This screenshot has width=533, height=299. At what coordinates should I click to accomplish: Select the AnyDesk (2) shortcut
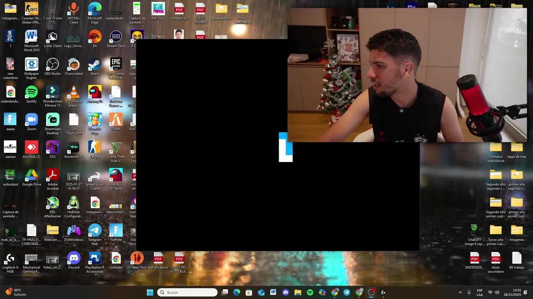coord(31,150)
